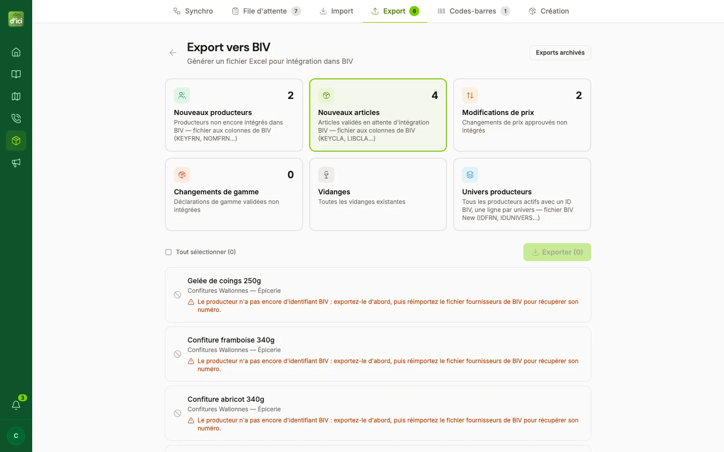Click the blocked icon beside Gelée de coings 250g
Viewport: 724px width, 452px height.
(177, 295)
